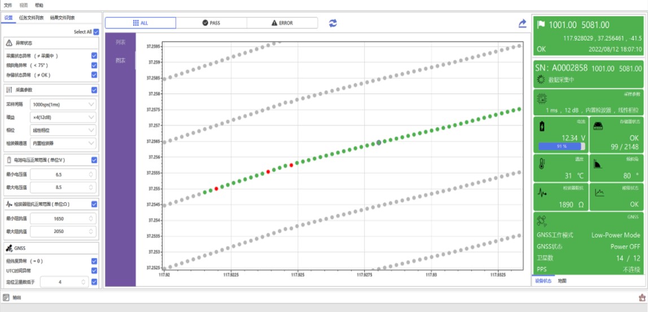Click the minimum impedance field showing 1650
The height and width of the screenshot is (312, 648).
(x=62, y=219)
